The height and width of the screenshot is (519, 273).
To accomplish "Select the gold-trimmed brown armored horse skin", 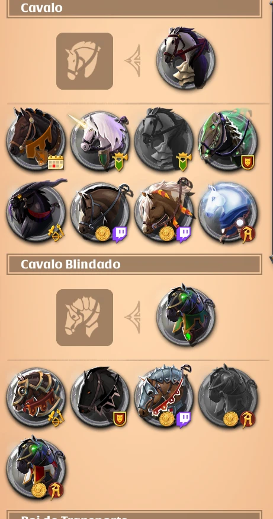I will coord(36,397).
